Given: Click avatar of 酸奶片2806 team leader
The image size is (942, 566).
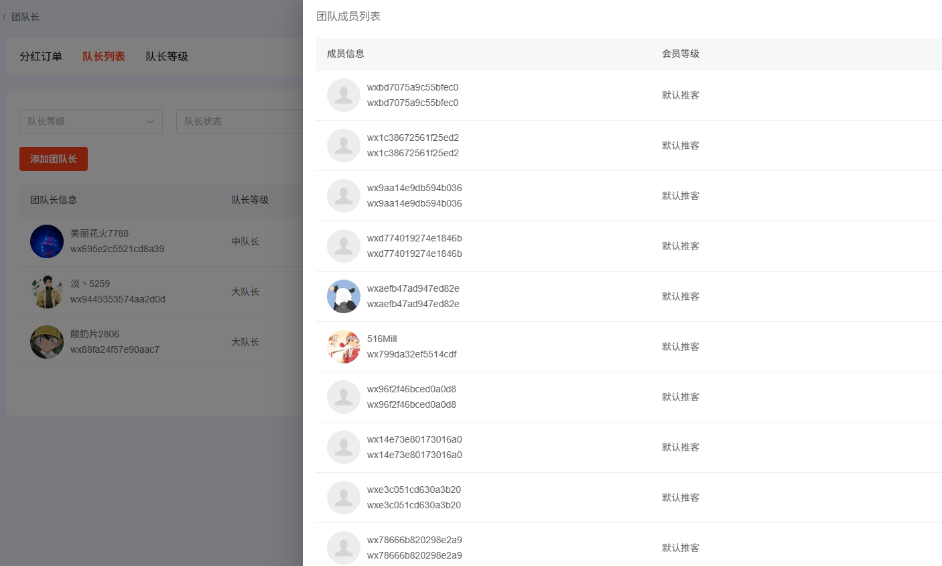Looking at the screenshot, I should (47, 342).
